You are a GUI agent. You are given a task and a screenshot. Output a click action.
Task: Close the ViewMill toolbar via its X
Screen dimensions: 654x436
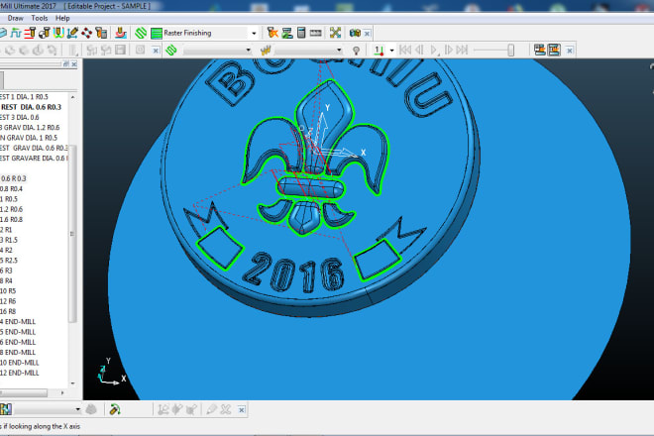[156, 51]
